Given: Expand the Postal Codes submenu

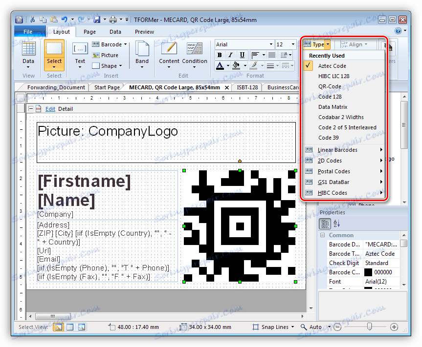Looking at the screenshot, I should click(343, 171).
